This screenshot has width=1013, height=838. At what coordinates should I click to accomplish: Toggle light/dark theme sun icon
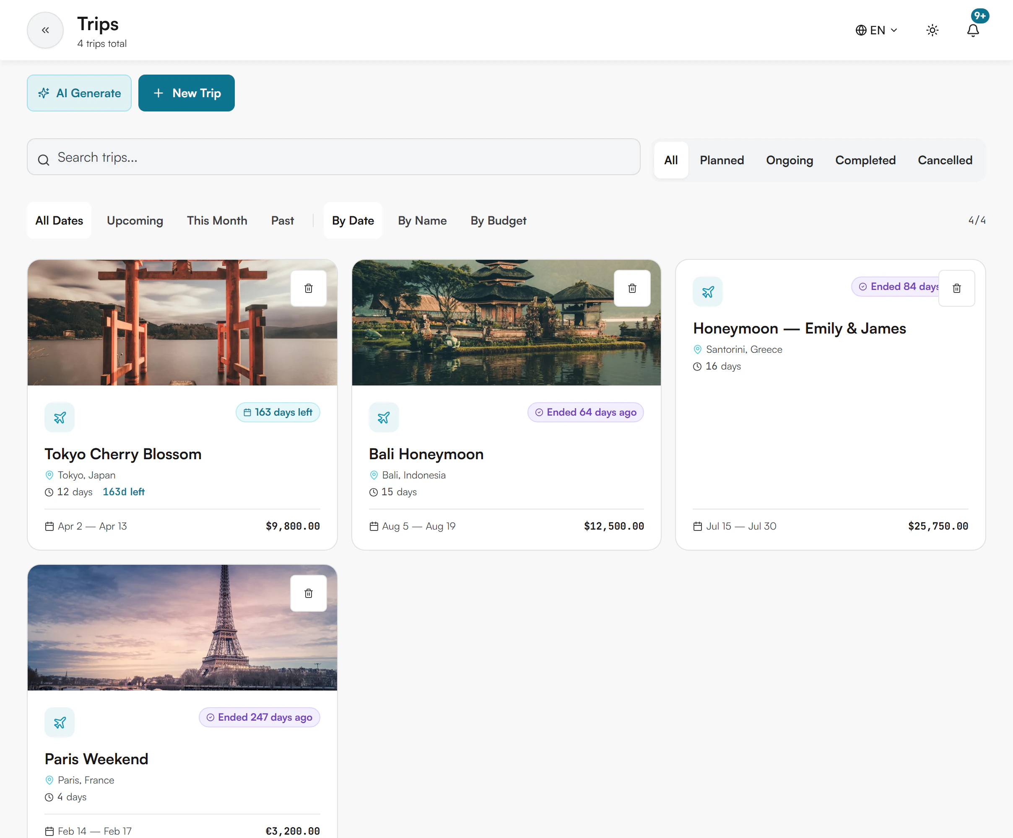click(932, 30)
